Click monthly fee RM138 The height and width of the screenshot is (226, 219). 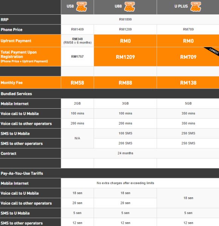tap(188, 83)
